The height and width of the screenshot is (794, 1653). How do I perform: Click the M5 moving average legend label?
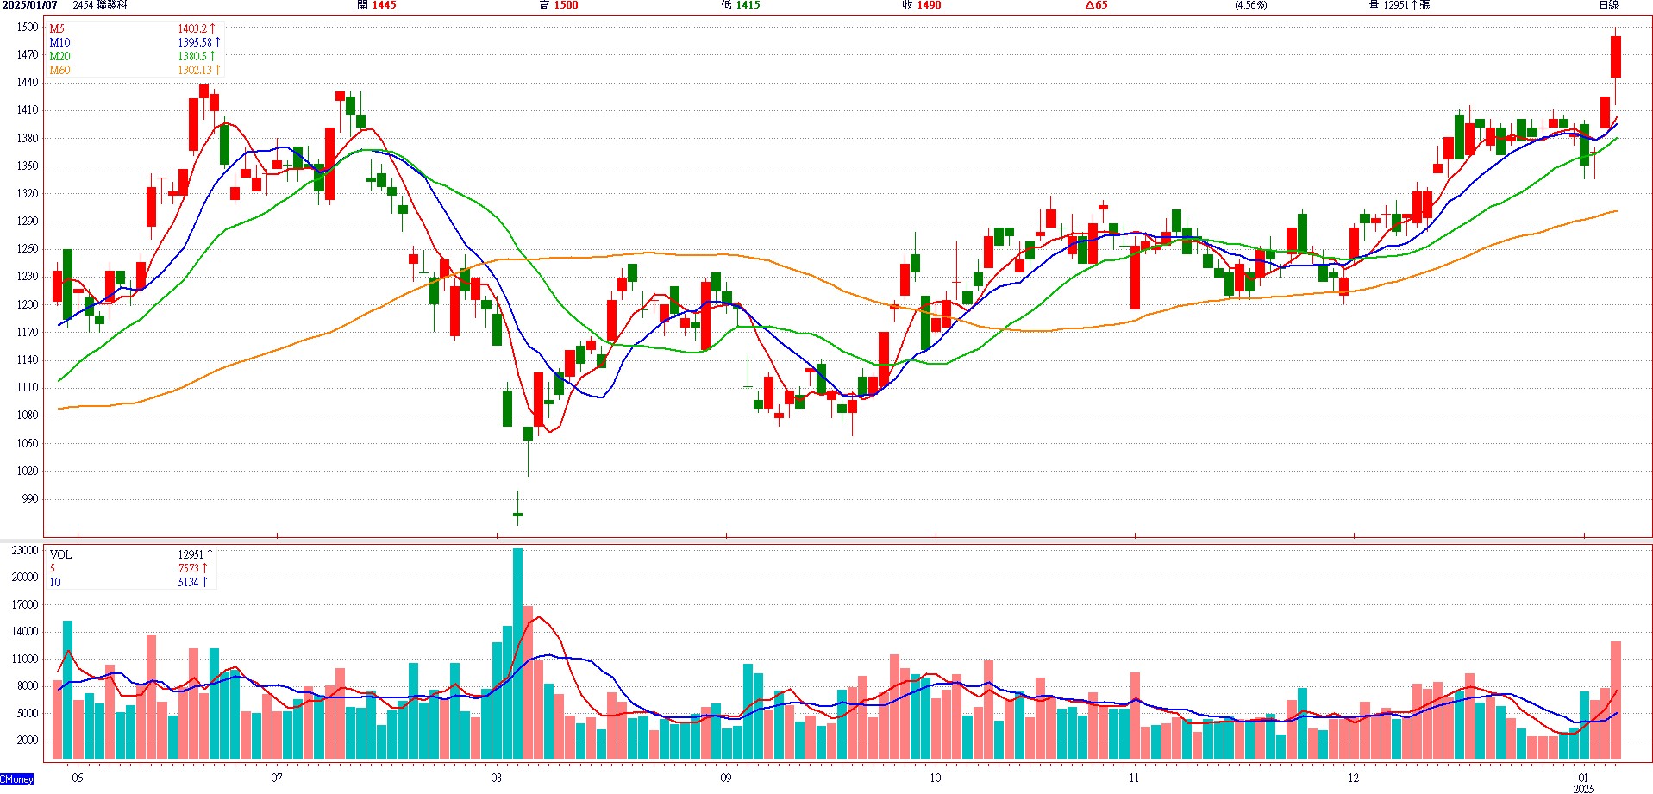(57, 28)
